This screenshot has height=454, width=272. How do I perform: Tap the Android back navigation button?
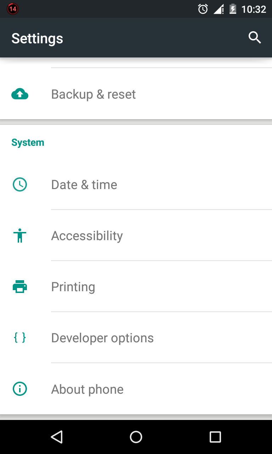pyautogui.click(x=57, y=437)
